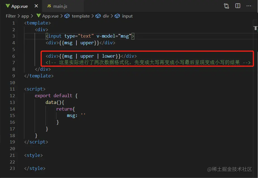Click the data(){ function on line 13
Viewport: 258px width, 178px height.
[55, 103]
